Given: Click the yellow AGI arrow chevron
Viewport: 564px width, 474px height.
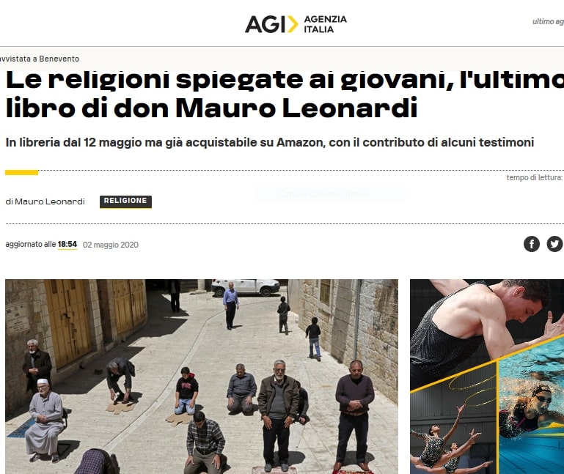Looking at the screenshot, I should click(x=293, y=24).
